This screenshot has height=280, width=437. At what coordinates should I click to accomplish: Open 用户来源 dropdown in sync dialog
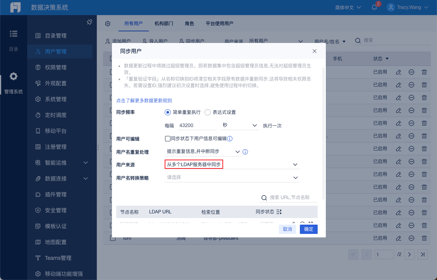(x=232, y=164)
